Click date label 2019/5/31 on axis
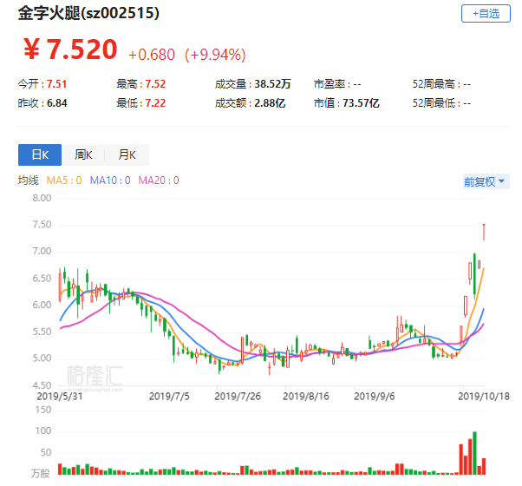Screen dimensions: 522x486 pos(60,397)
